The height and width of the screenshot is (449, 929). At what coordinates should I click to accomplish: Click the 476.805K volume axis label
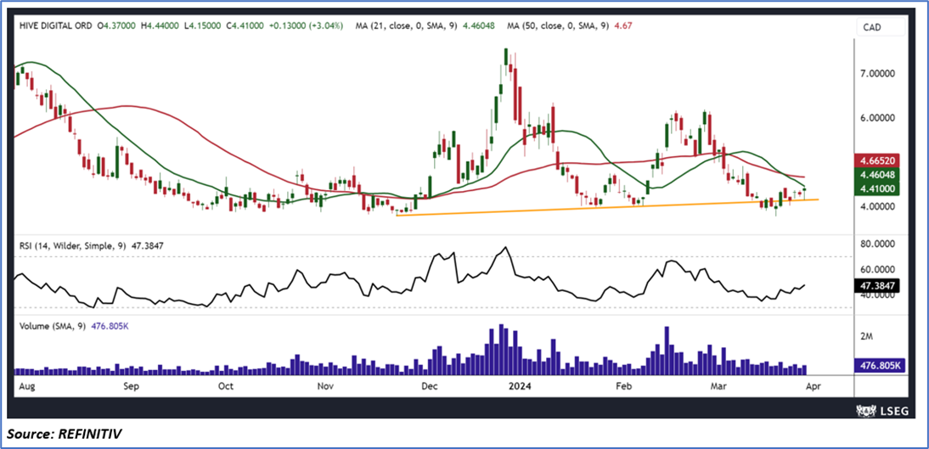pyautogui.click(x=878, y=366)
